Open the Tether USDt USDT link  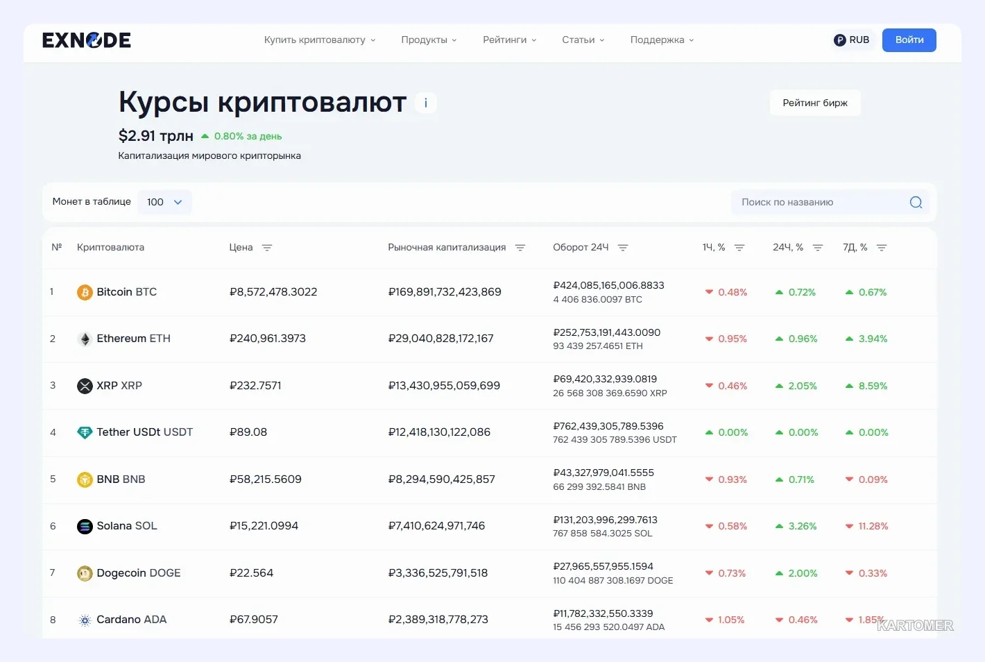pyautogui.click(x=145, y=432)
